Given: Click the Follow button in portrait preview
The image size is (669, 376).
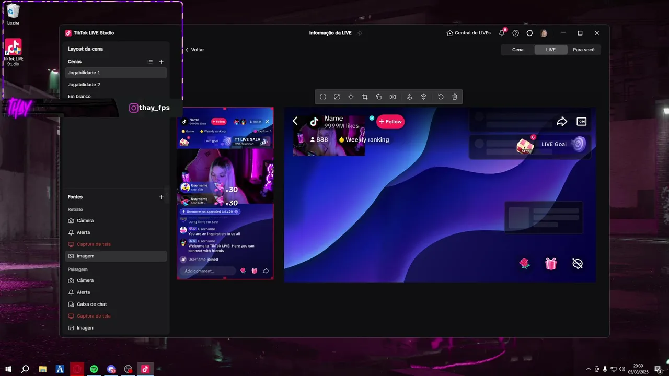Looking at the screenshot, I should click(x=218, y=122).
